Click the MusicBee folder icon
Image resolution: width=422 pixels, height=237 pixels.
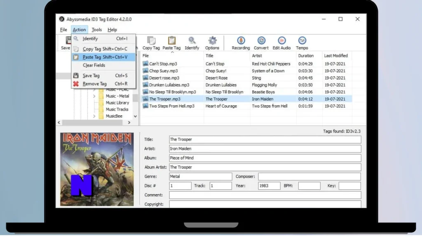pyautogui.click(x=101, y=116)
